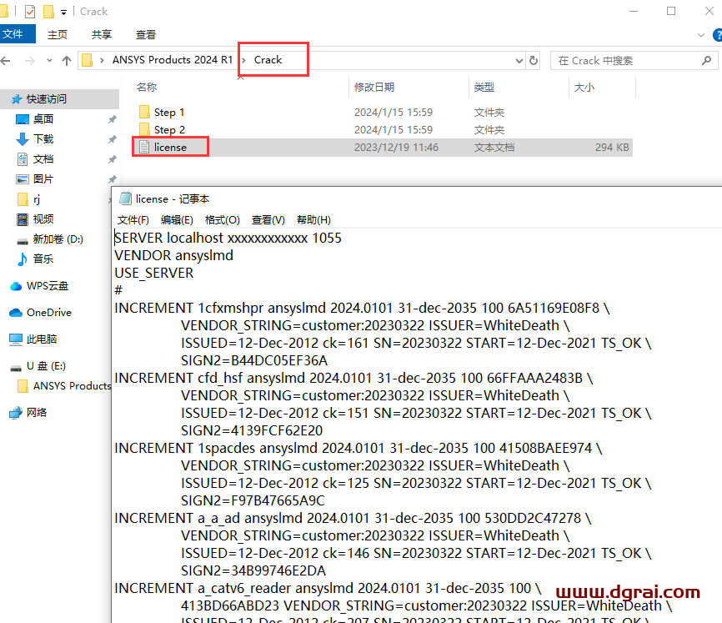Click ANSYS Products 2024 R1 breadcrumb
This screenshot has width=722, height=623.
point(173,60)
